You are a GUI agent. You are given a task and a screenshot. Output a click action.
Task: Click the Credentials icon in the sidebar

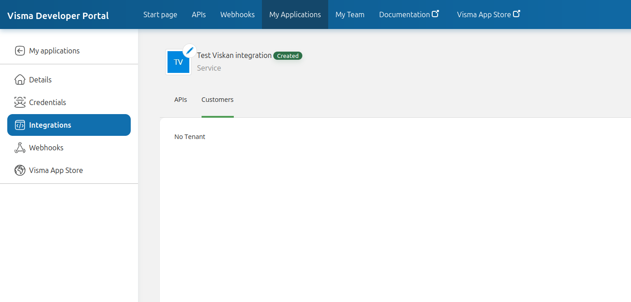pyautogui.click(x=20, y=102)
